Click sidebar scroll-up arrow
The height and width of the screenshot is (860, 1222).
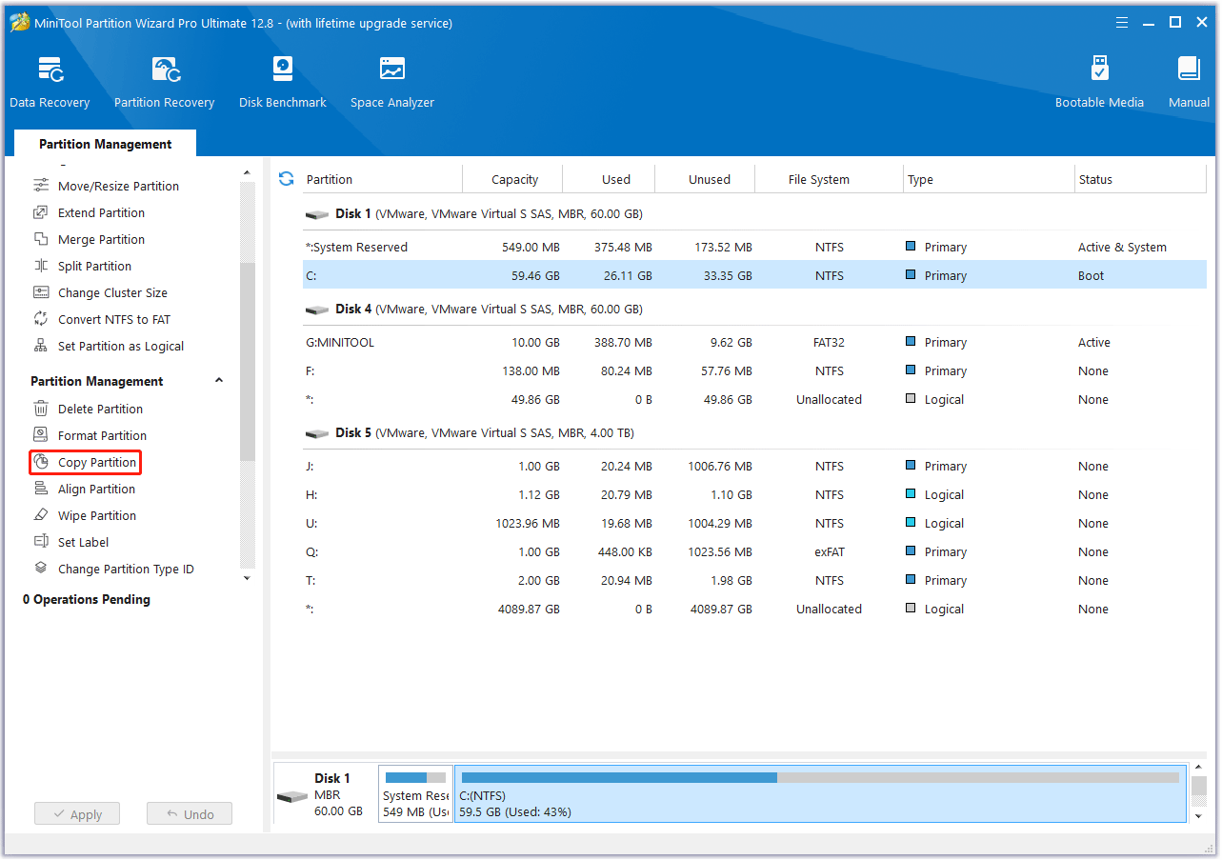click(248, 172)
